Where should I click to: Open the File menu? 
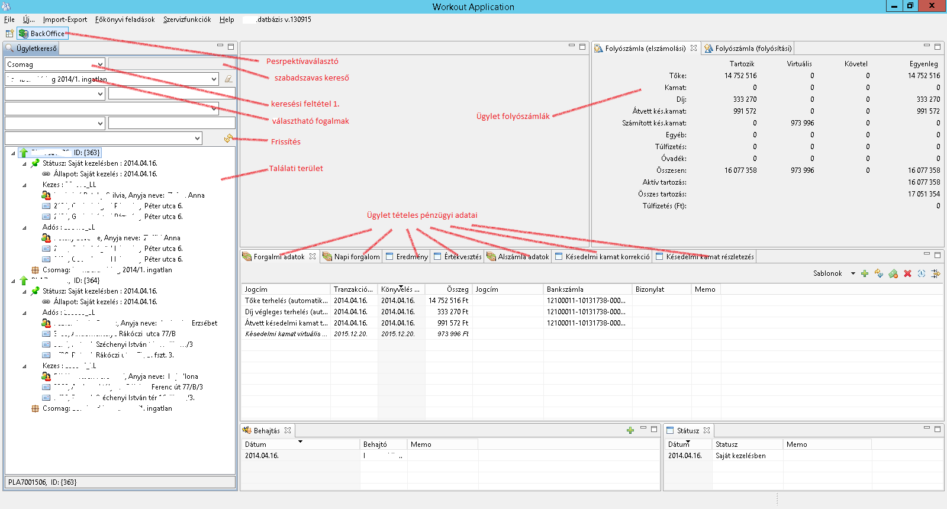click(x=9, y=20)
